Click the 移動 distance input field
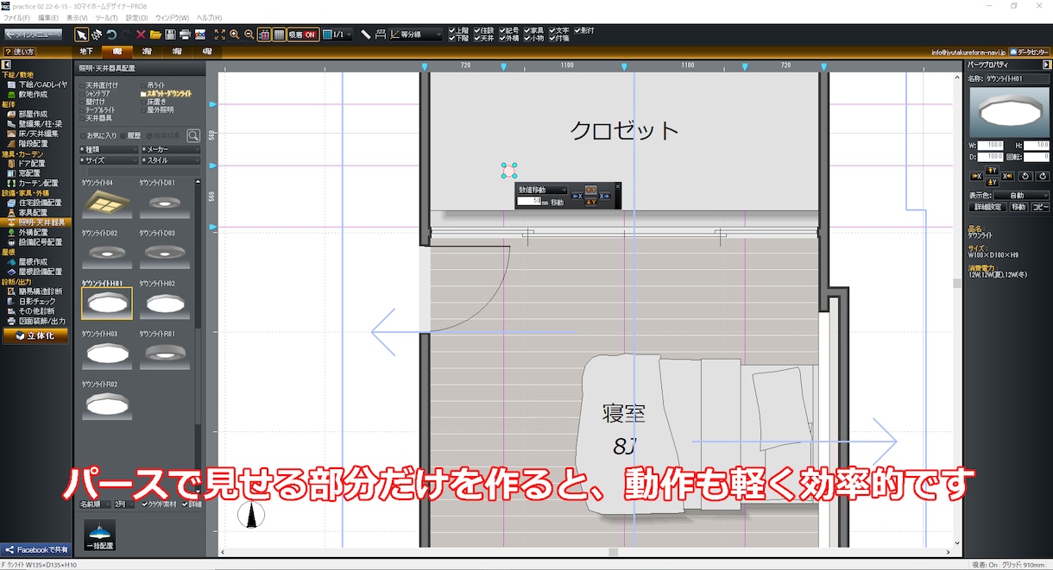Image resolution: width=1053 pixels, height=570 pixels. [529, 202]
